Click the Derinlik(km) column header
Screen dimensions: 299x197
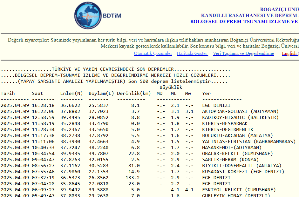[134, 93]
